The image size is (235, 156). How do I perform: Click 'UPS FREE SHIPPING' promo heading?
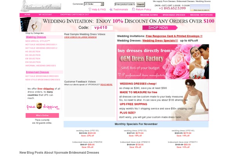point(134,104)
